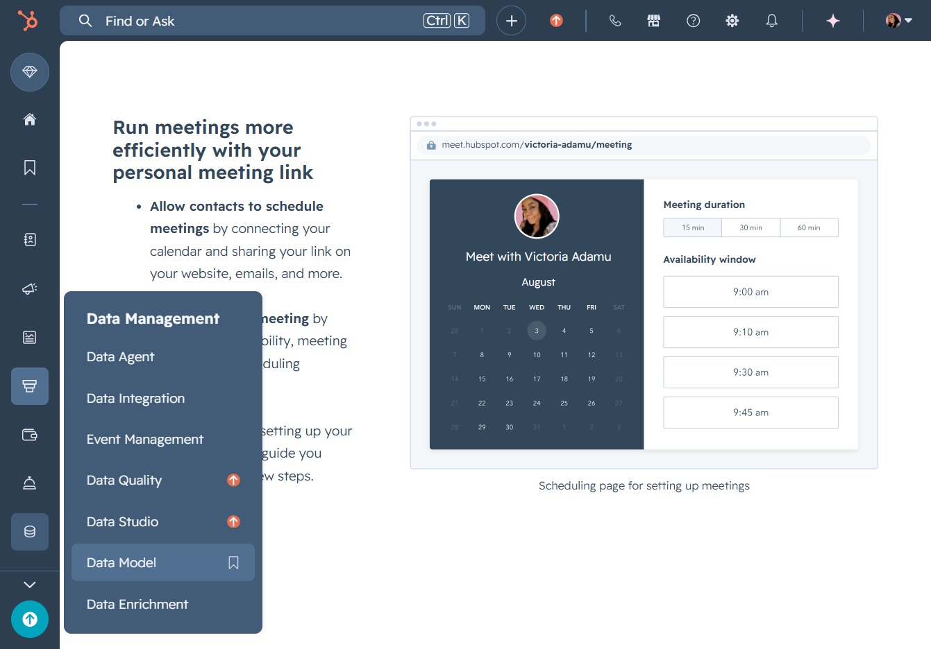Image resolution: width=931 pixels, height=649 pixels.
Task: Open the marketplace storefront icon
Action: click(x=654, y=21)
